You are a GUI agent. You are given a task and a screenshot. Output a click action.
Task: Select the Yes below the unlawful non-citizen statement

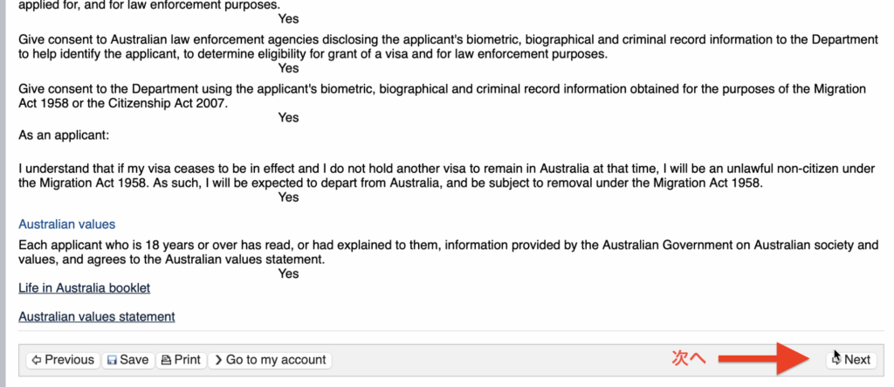click(x=288, y=197)
